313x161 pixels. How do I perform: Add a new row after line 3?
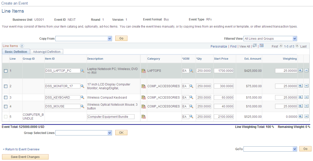(x=301, y=97)
